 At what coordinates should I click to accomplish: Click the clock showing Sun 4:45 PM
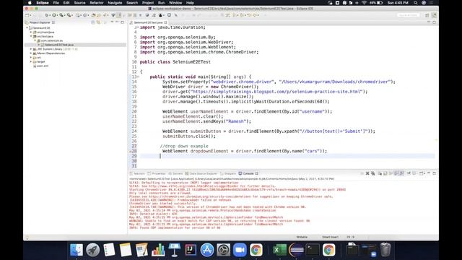coord(398,3)
